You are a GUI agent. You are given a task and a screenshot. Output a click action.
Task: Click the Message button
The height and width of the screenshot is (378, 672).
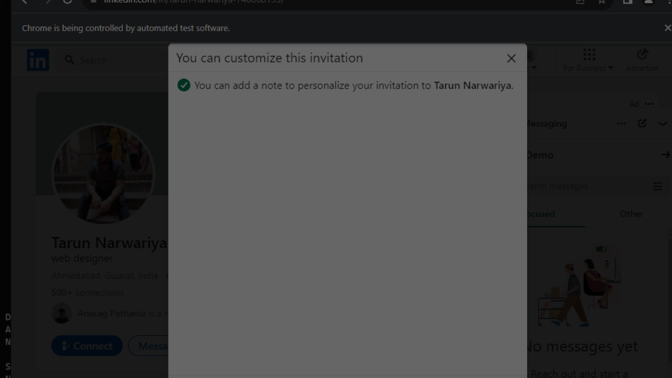155,345
